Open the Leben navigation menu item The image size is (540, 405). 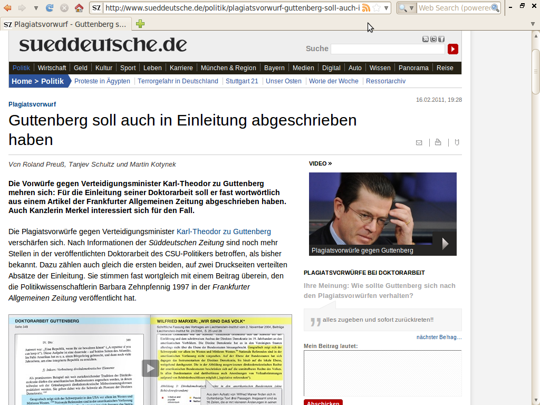coord(152,68)
